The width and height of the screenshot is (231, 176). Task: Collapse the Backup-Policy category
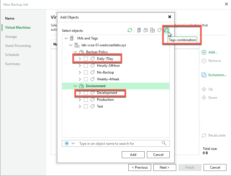[75, 52]
